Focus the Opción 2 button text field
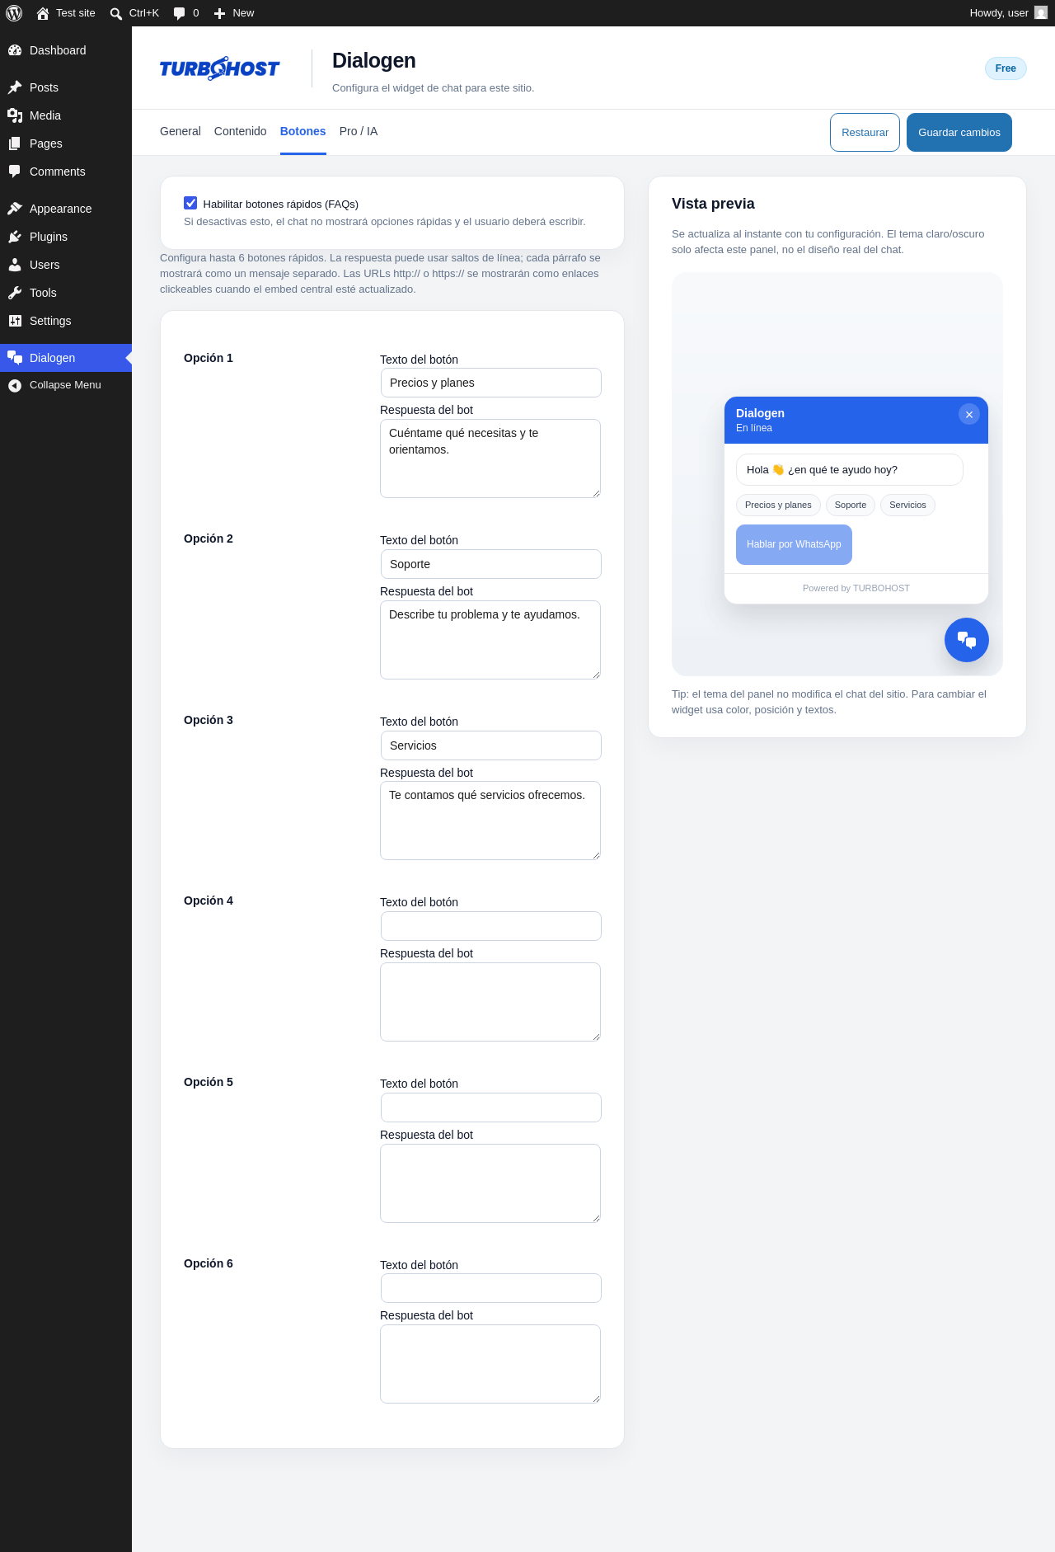 click(491, 564)
